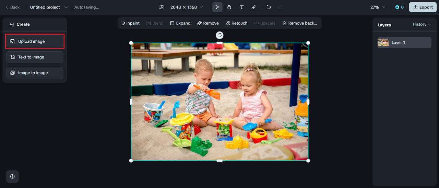Select the brush drawing tool
This screenshot has width=439, height=188.
(x=253, y=7)
